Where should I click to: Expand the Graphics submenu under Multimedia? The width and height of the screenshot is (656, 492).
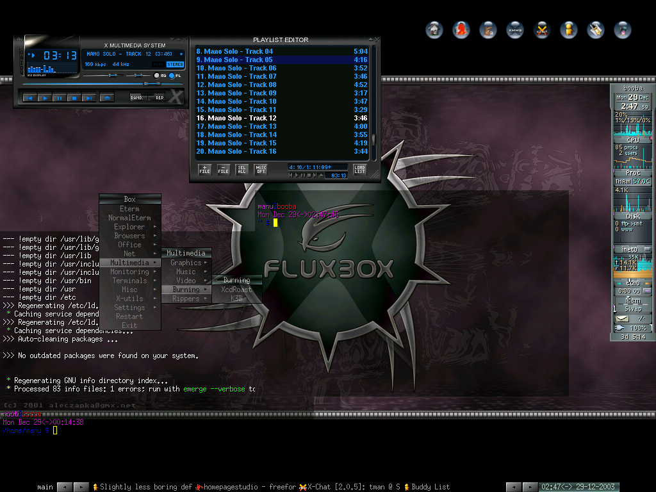(186, 263)
